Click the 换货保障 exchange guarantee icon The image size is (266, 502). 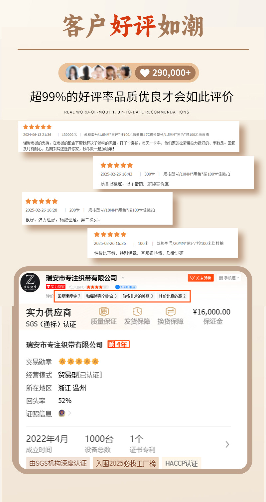click(x=171, y=312)
